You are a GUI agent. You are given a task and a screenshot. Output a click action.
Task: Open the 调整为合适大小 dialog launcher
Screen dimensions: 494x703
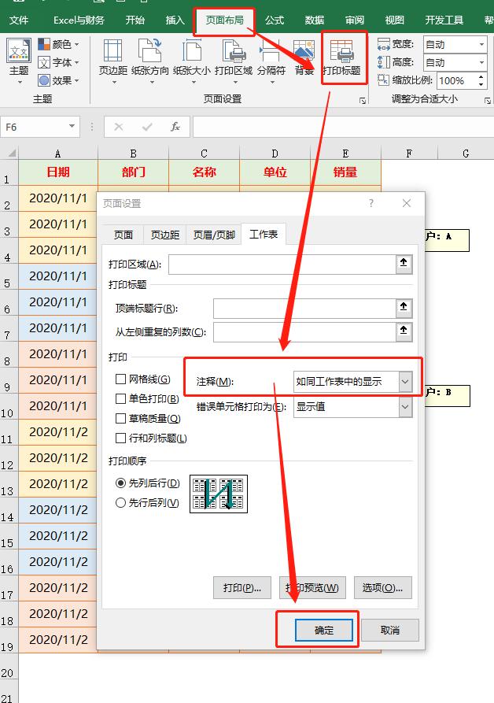(487, 101)
